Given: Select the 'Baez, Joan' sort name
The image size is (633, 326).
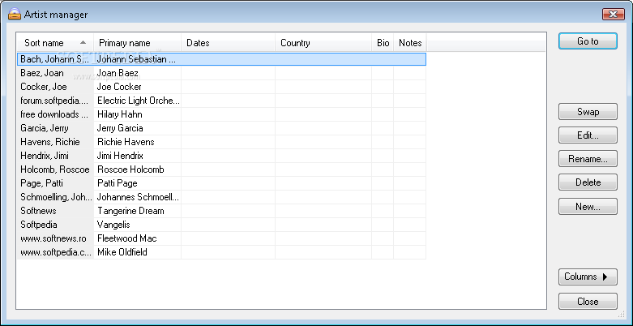Looking at the screenshot, I should pyautogui.click(x=42, y=73).
